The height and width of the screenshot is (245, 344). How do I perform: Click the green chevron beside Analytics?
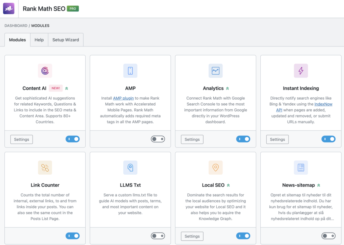[227, 89]
